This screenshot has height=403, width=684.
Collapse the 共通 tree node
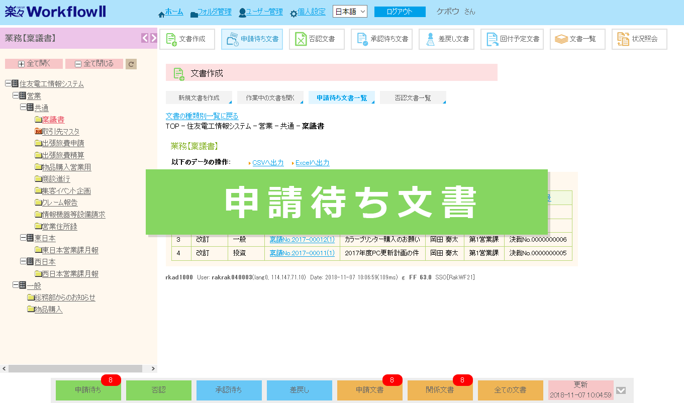(x=23, y=107)
